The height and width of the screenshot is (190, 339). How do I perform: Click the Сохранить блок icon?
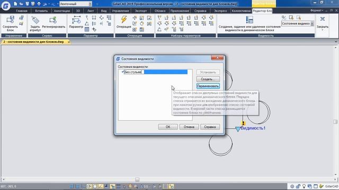(10, 20)
